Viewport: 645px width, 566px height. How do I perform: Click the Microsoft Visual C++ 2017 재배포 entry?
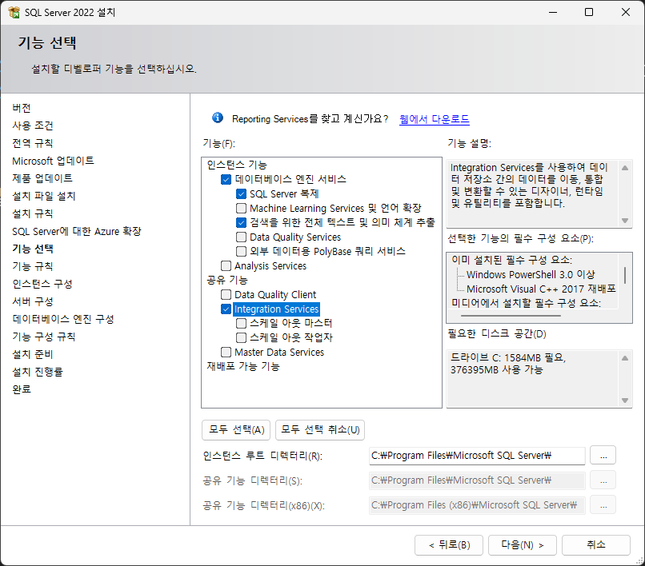[x=541, y=289]
